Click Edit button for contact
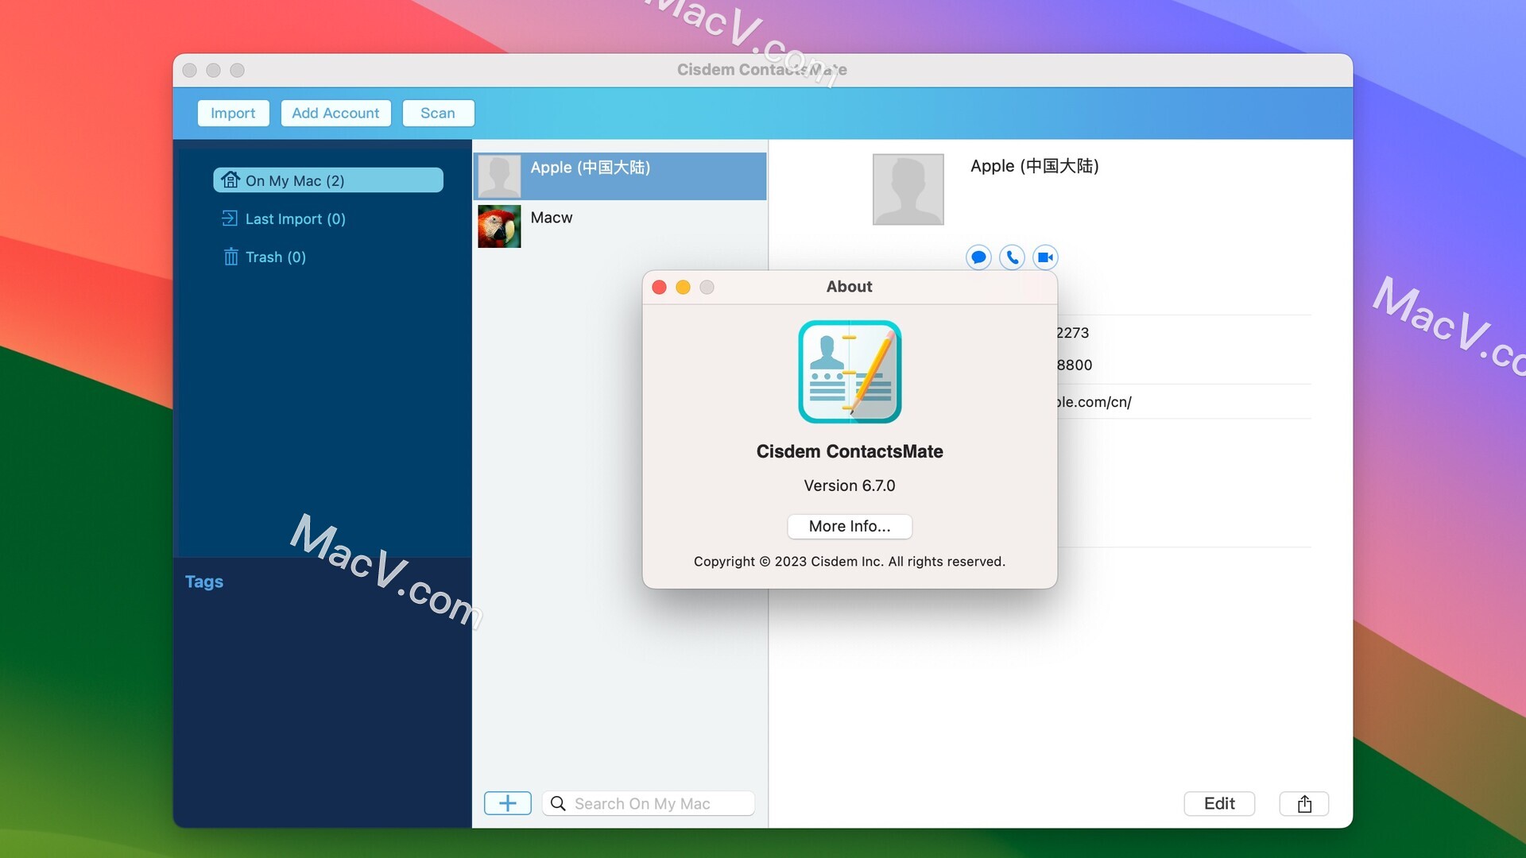 1219,803
